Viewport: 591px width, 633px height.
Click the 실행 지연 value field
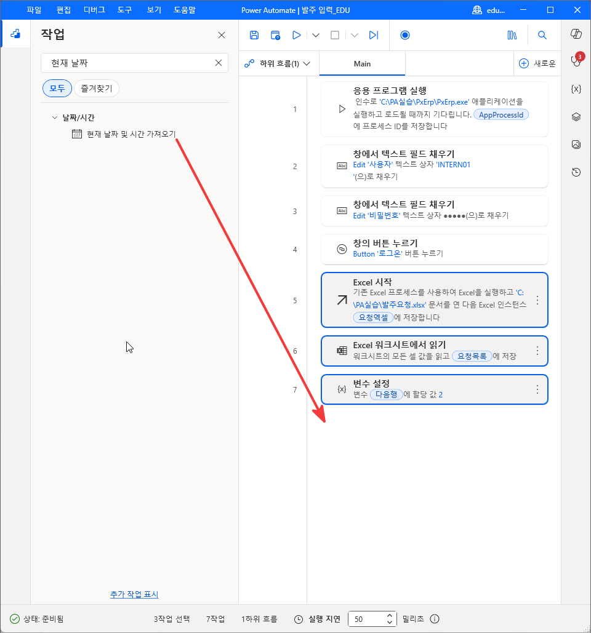[x=368, y=619]
